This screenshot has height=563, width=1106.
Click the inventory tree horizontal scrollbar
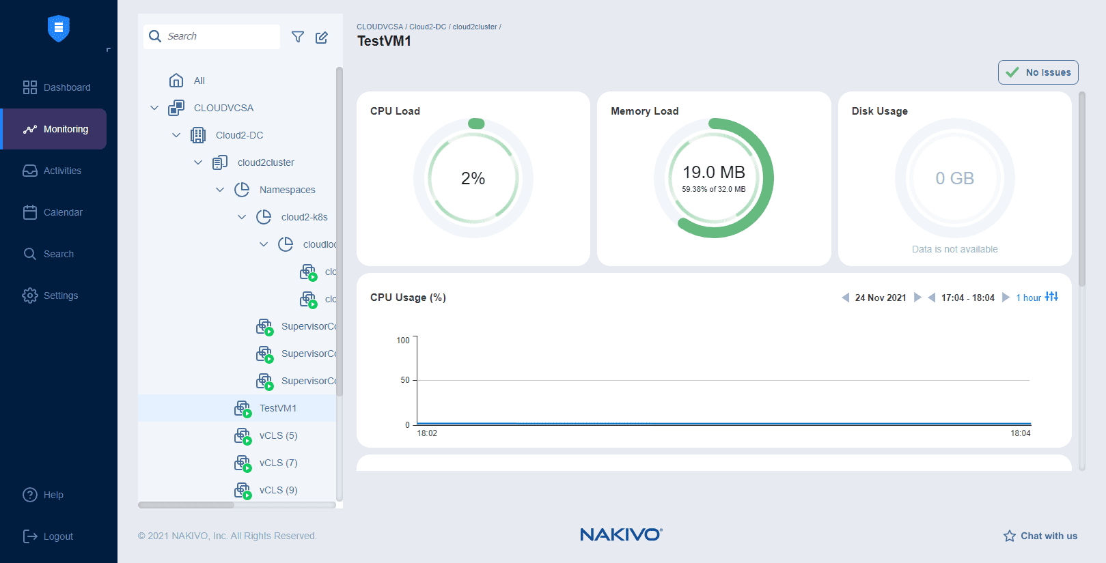(186, 505)
